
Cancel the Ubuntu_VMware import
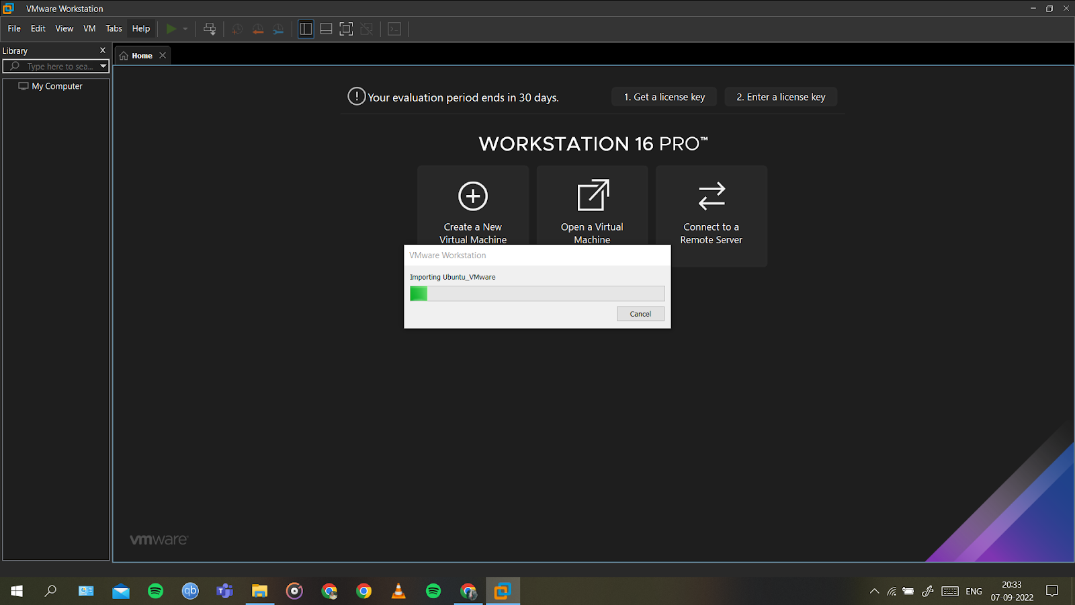[640, 314]
